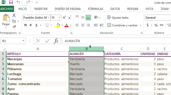This screenshot has width=171, height=95.
Task: Click the Cut scissors icon
Action: point(14,15)
